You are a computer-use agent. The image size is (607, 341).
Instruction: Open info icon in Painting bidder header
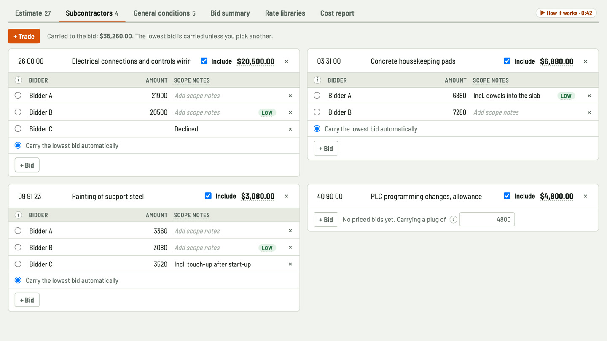point(19,215)
